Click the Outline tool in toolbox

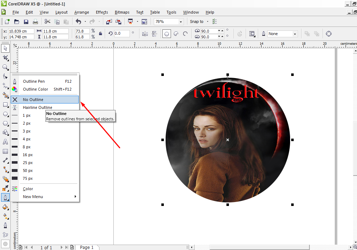[x=5, y=198]
